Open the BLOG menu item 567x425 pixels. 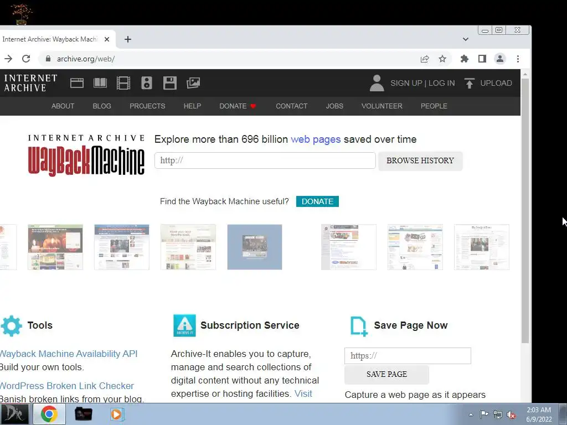point(102,106)
